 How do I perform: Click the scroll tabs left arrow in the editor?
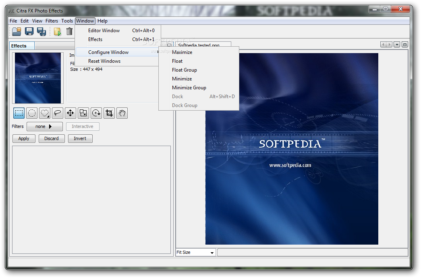(x=383, y=45)
